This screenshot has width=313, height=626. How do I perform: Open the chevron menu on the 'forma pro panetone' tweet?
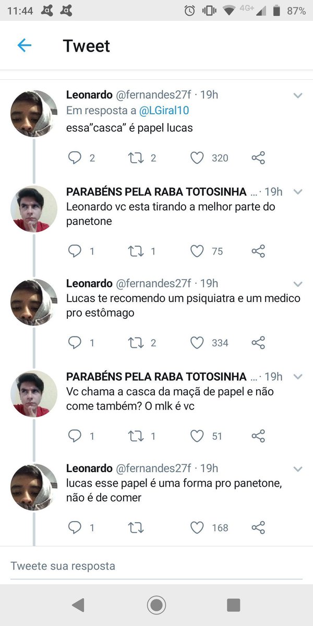point(298,468)
